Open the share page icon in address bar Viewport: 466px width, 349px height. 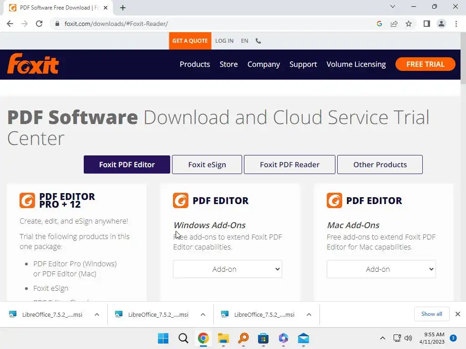click(x=394, y=24)
